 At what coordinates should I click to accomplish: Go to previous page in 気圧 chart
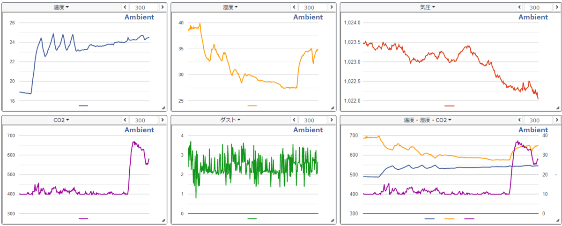520,7
